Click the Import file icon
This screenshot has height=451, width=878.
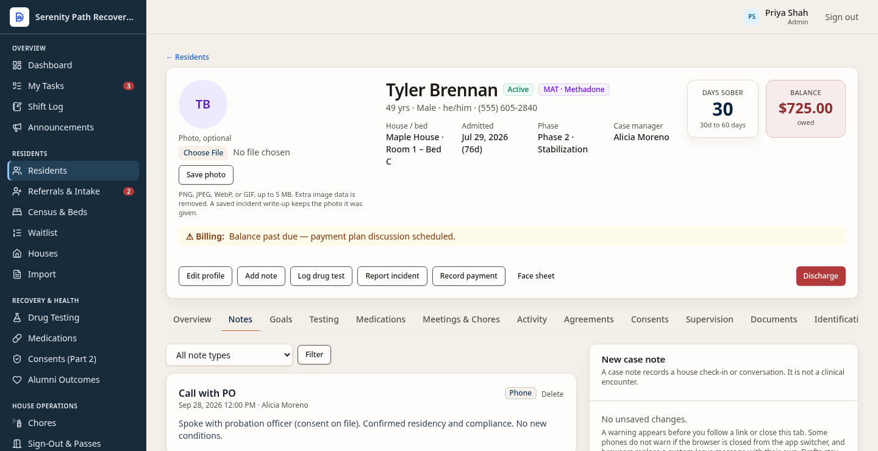[17, 274]
